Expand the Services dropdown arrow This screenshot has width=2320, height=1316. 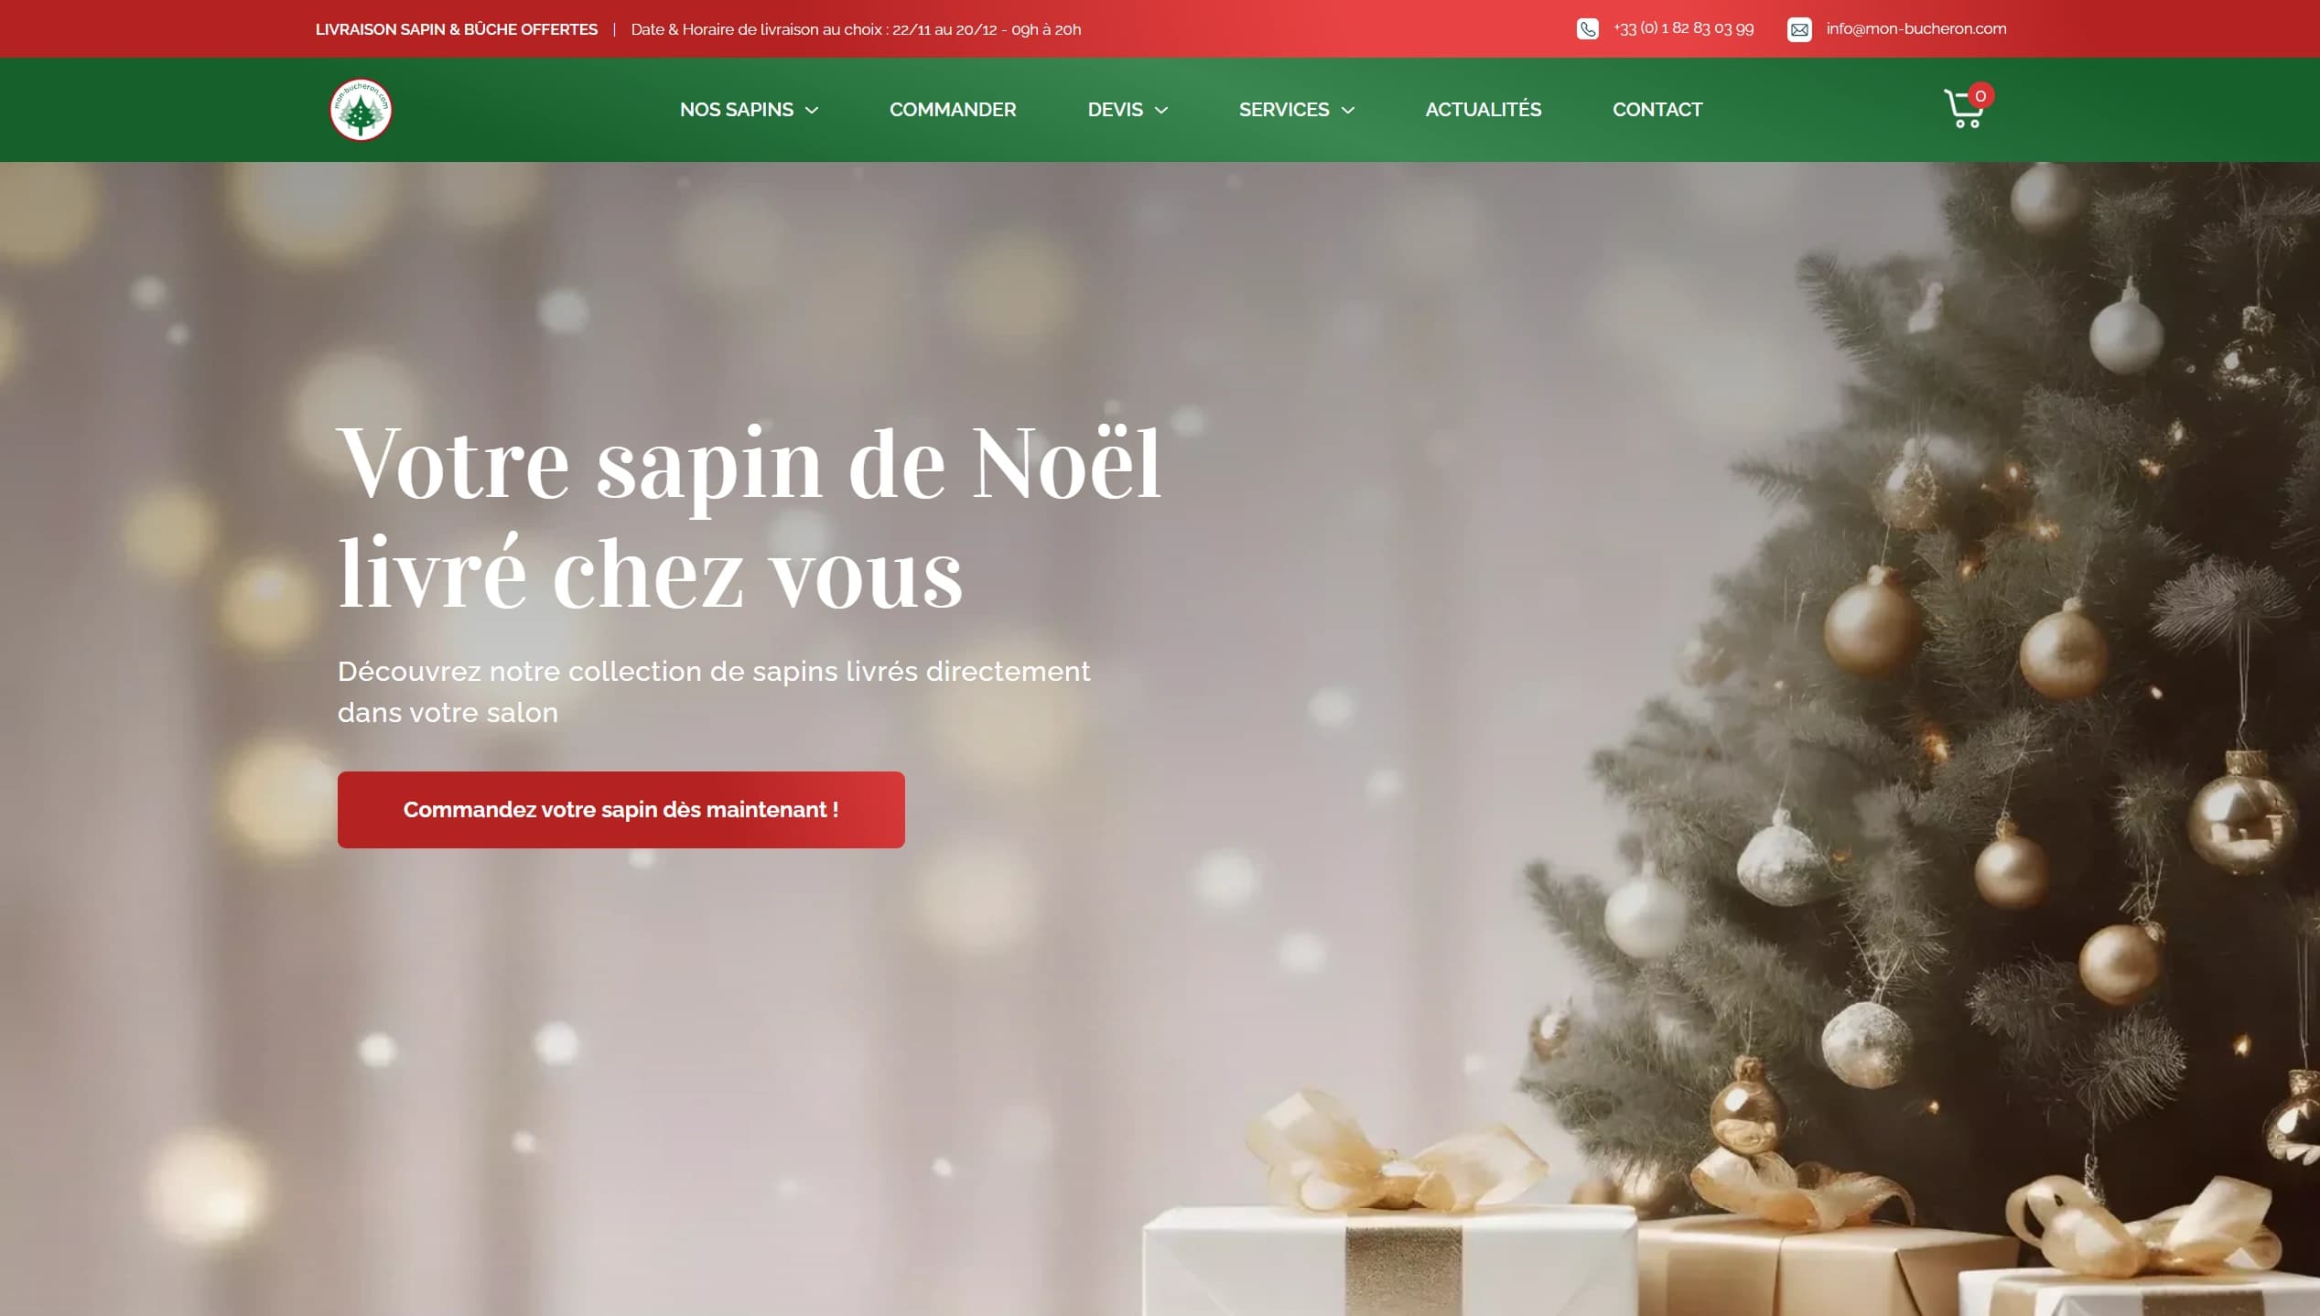[1348, 111]
